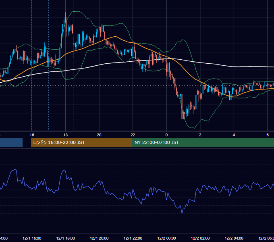274x242 pixels.
Task: Select the 12/2 02:00 time label
Action: click(x=200, y=238)
